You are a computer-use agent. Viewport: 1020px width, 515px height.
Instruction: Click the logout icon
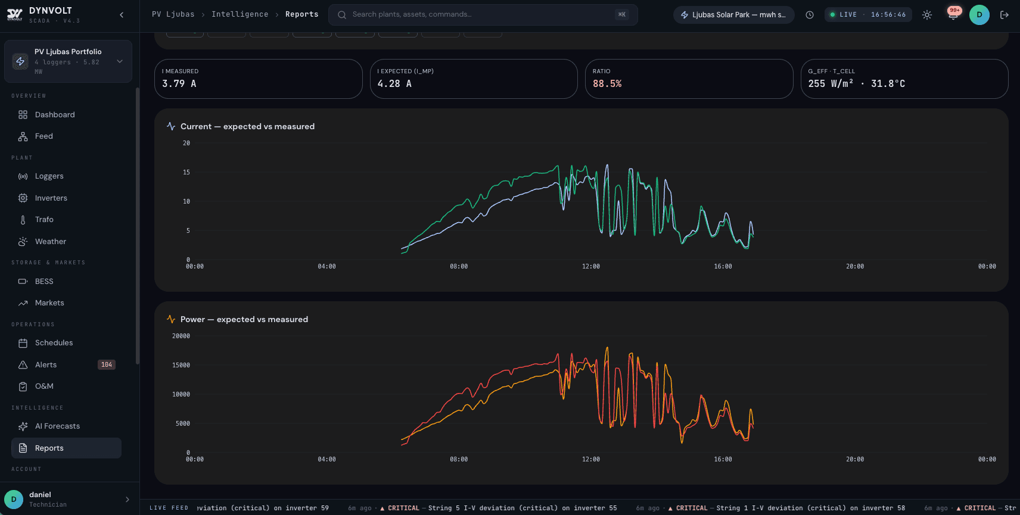(x=1005, y=15)
